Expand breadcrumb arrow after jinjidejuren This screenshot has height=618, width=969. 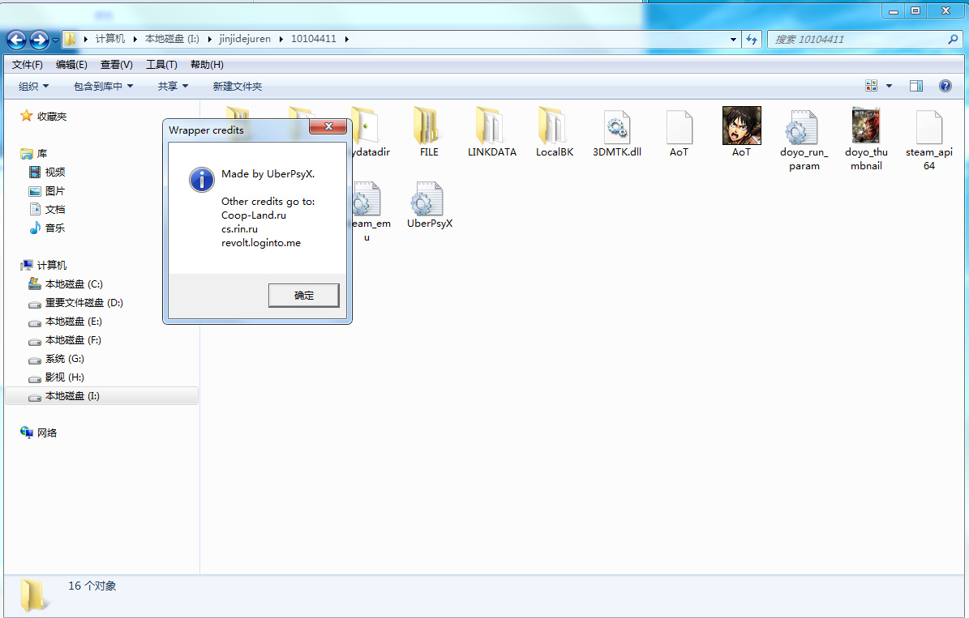(281, 38)
